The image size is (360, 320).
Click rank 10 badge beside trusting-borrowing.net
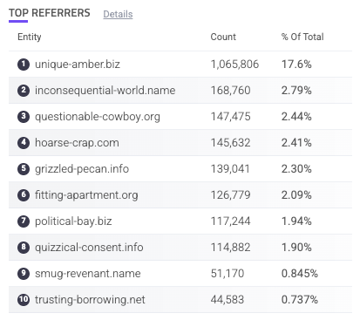[24, 300]
